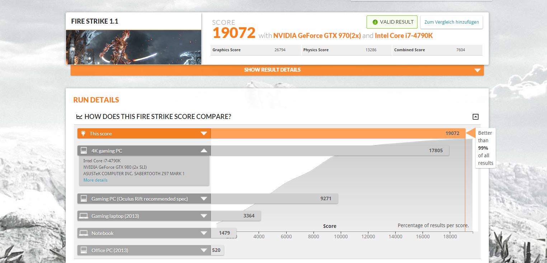Click the trophy icon beside This score
Viewport: 547px width, 263px height.
83,134
